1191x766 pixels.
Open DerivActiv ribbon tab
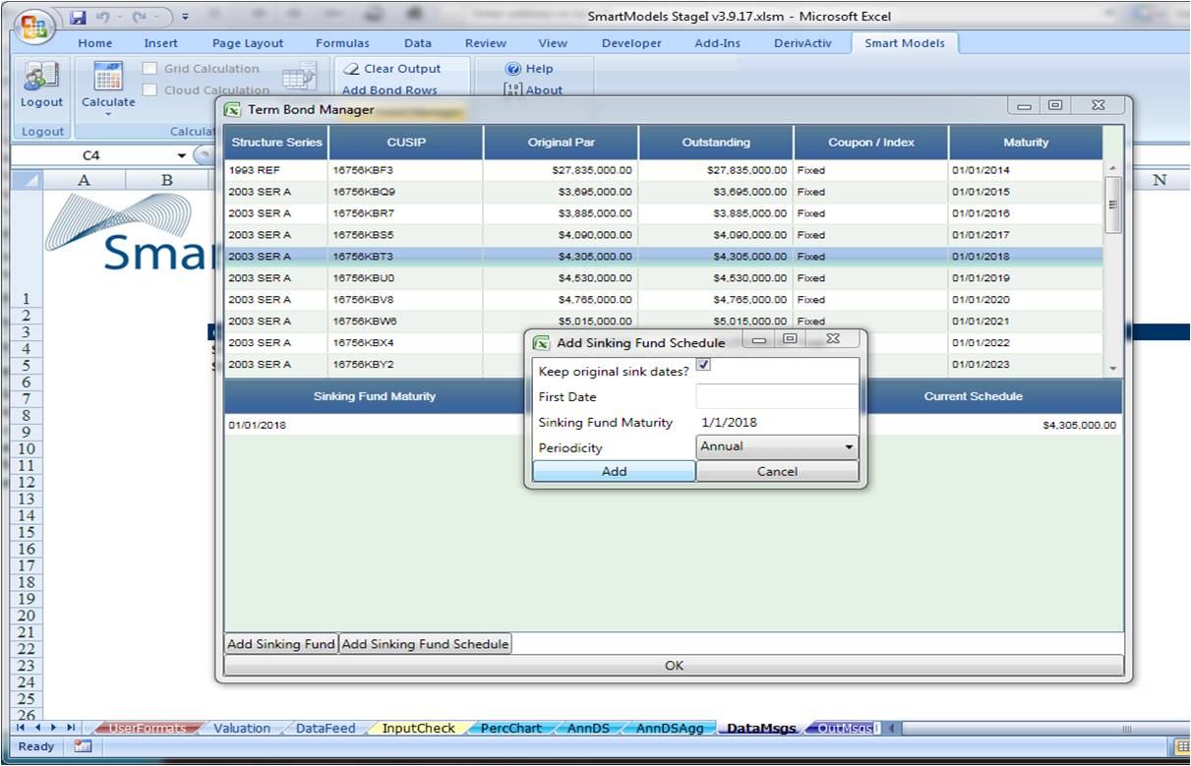click(803, 43)
